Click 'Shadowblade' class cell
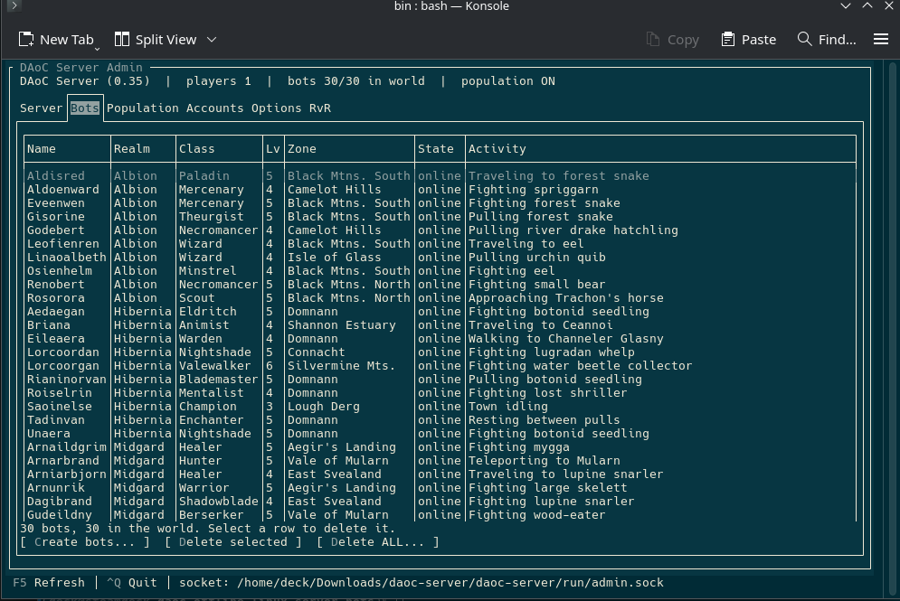The height and width of the screenshot is (601, 900). (218, 502)
